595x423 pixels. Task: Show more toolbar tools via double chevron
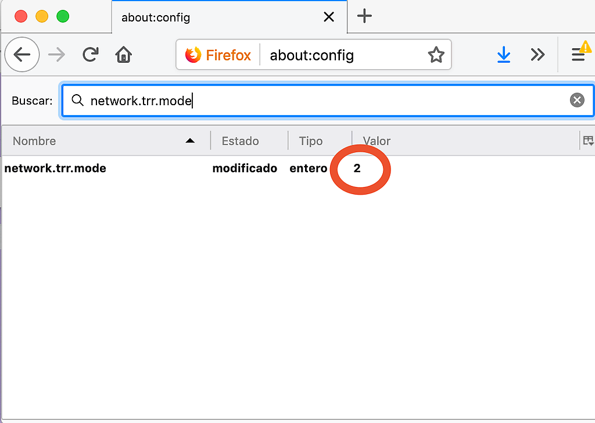(537, 55)
